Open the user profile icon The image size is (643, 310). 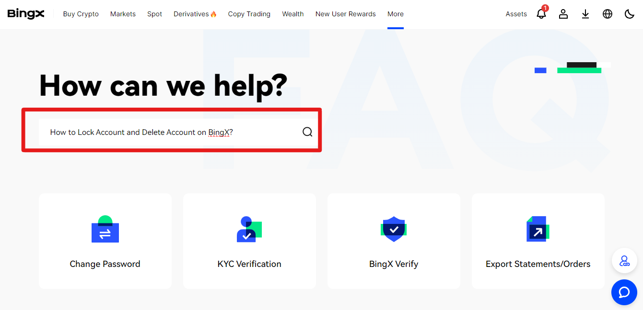[563, 14]
